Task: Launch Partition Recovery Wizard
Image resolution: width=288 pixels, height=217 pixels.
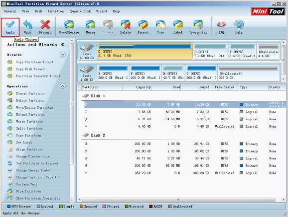Action: [38, 76]
